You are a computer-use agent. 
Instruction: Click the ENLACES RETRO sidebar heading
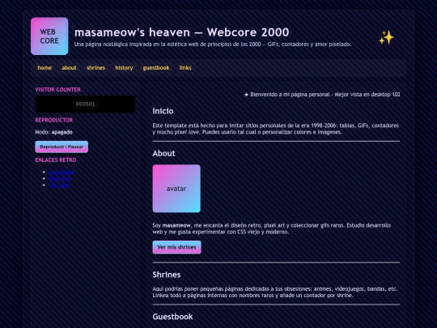click(x=56, y=160)
